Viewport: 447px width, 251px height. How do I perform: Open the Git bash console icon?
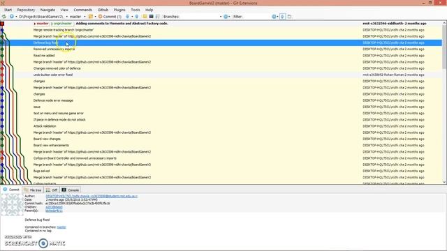coord(151,17)
